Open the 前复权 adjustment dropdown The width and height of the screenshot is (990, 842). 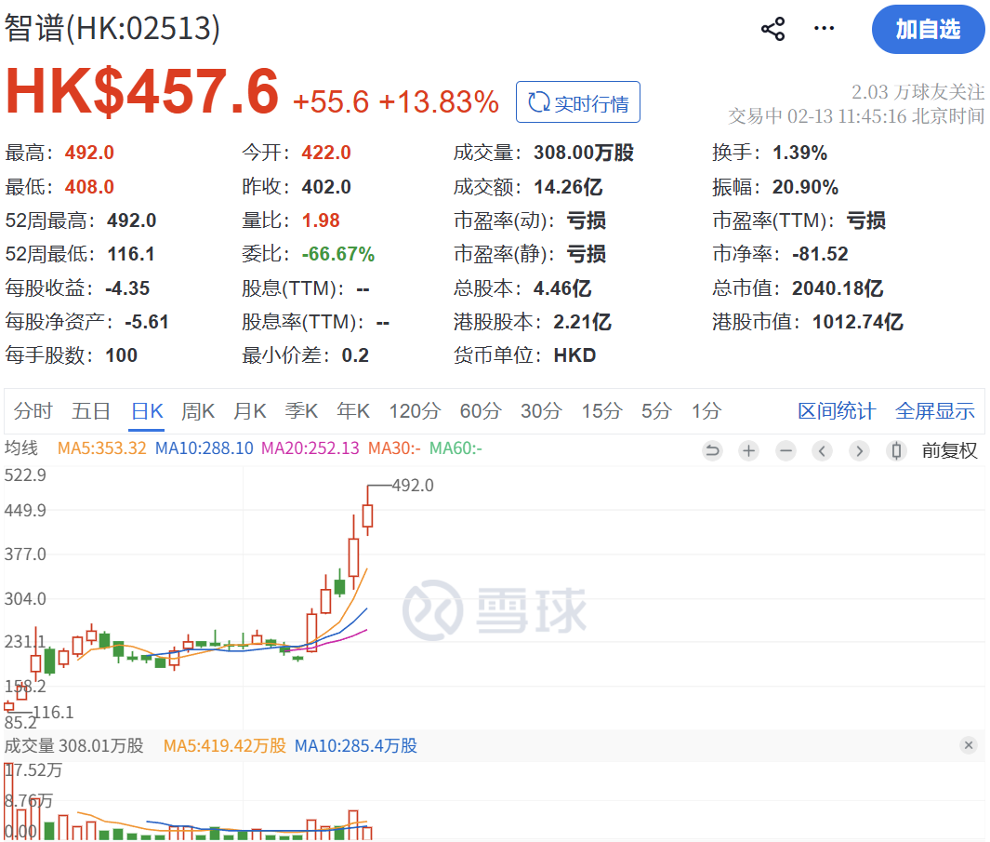[949, 450]
